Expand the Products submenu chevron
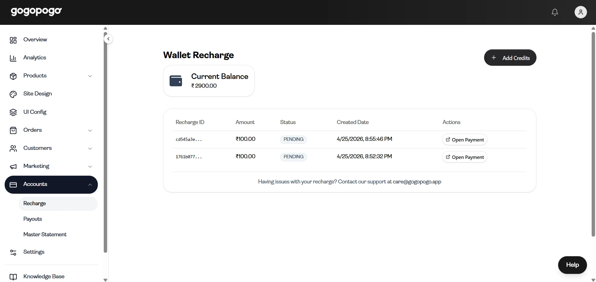Viewport: 596px width, 282px height. point(90,76)
